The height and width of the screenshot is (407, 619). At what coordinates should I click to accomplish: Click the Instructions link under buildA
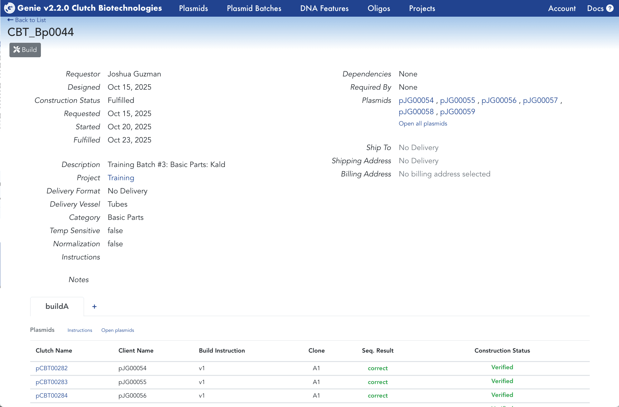tap(80, 330)
